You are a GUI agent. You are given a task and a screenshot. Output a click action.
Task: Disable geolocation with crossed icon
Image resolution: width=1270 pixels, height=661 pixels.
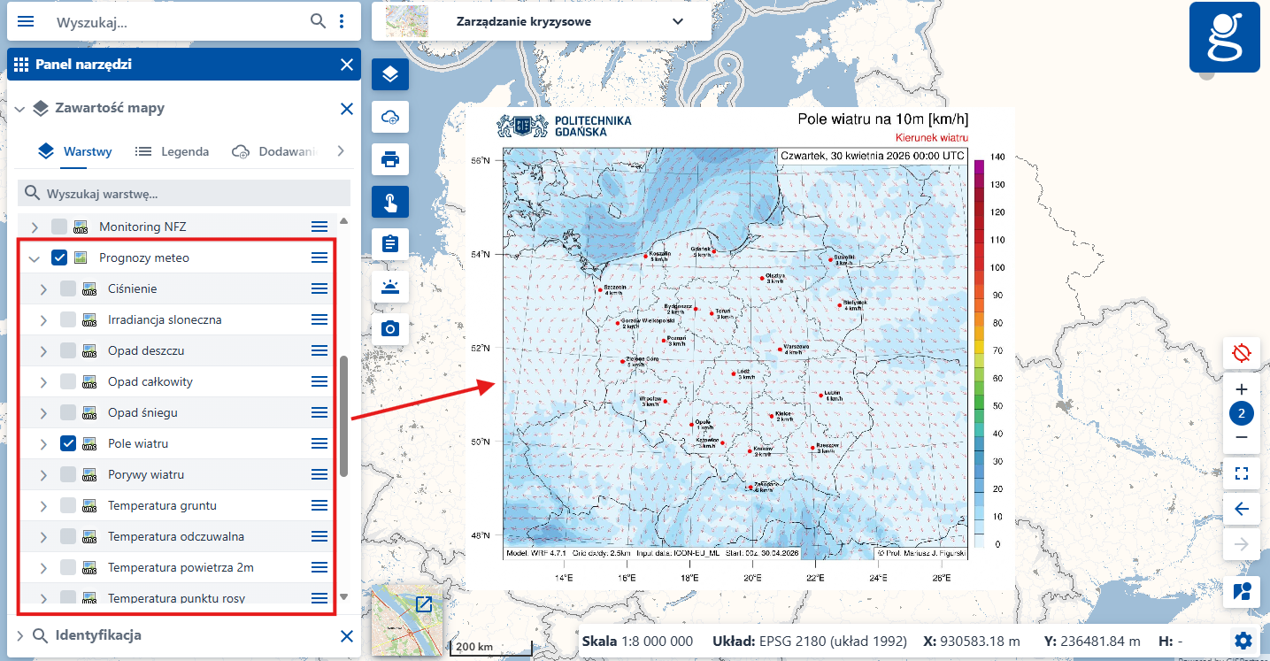point(1241,353)
